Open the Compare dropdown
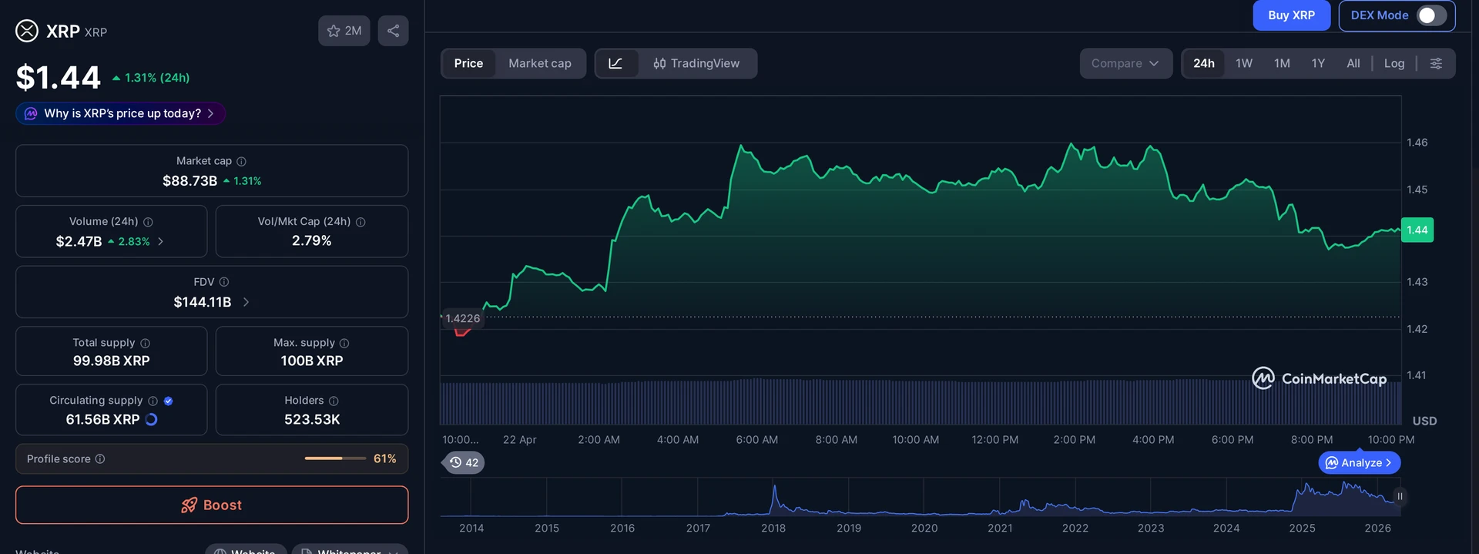Image resolution: width=1479 pixels, height=554 pixels. [1125, 63]
